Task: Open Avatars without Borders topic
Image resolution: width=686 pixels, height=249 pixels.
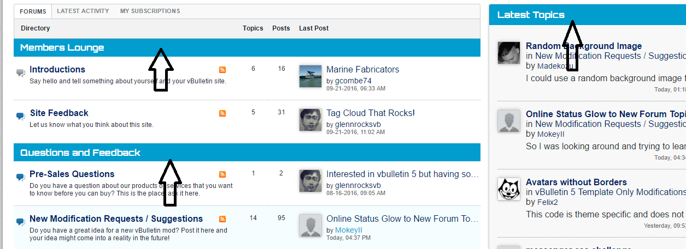Action: click(576, 182)
